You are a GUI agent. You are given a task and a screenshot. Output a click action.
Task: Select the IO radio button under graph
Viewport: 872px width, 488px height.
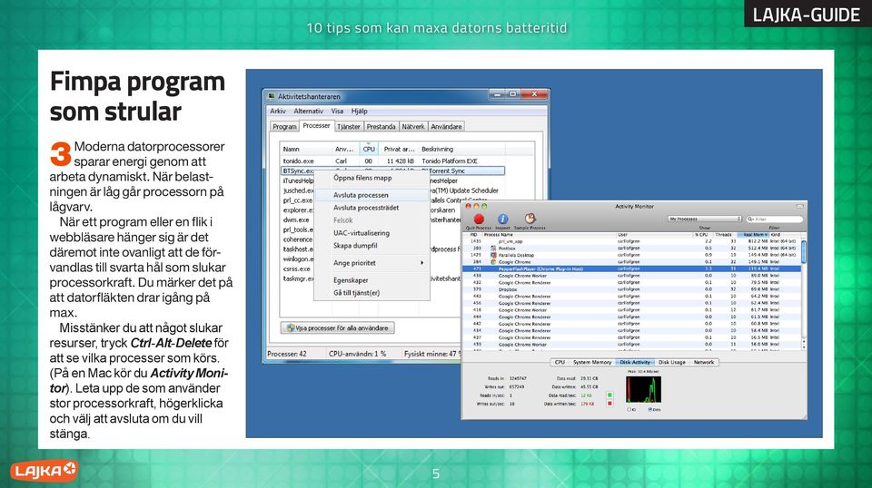click(x=629, y=409)
